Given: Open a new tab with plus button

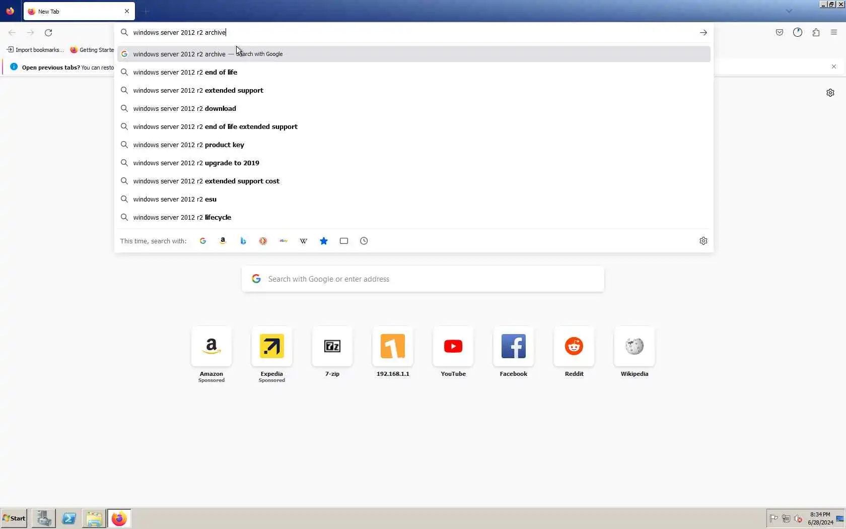Looking at the screenshot, I should click(x=146, y=11).
